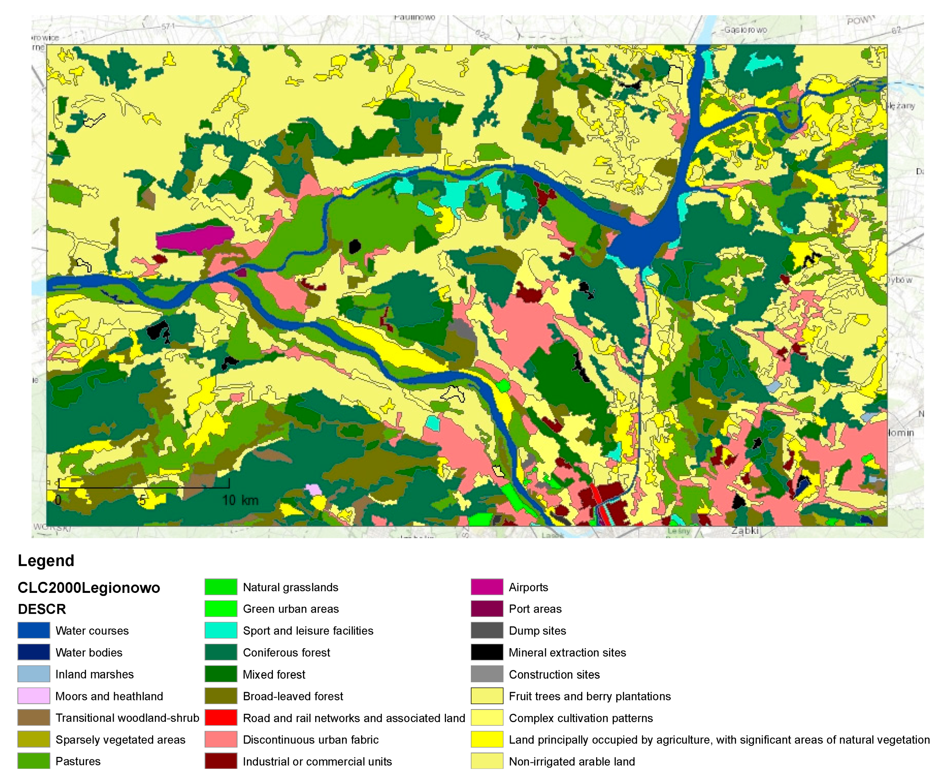Screen dimensions: 950x781
Task: Select the Complex cultivation patterns label
Action: point(580,718)
